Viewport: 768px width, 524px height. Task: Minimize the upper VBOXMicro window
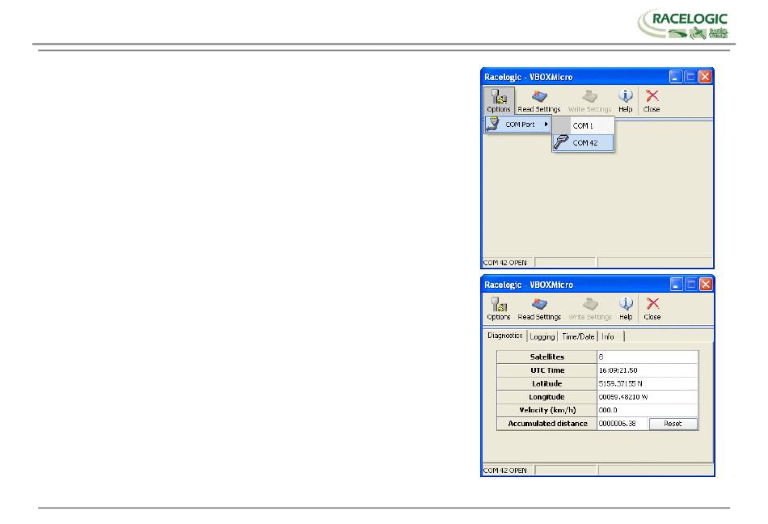675,76
